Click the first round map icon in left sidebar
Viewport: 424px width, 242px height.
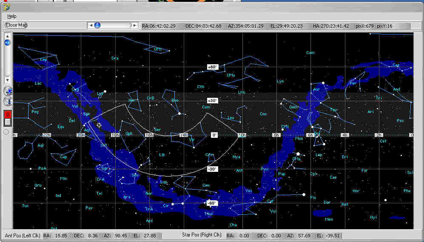(8, 91)
